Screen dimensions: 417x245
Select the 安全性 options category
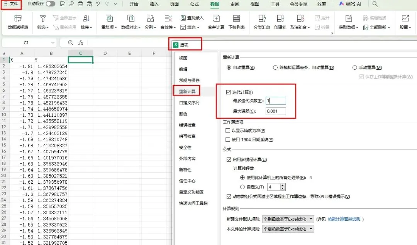[x=185, y=147]
